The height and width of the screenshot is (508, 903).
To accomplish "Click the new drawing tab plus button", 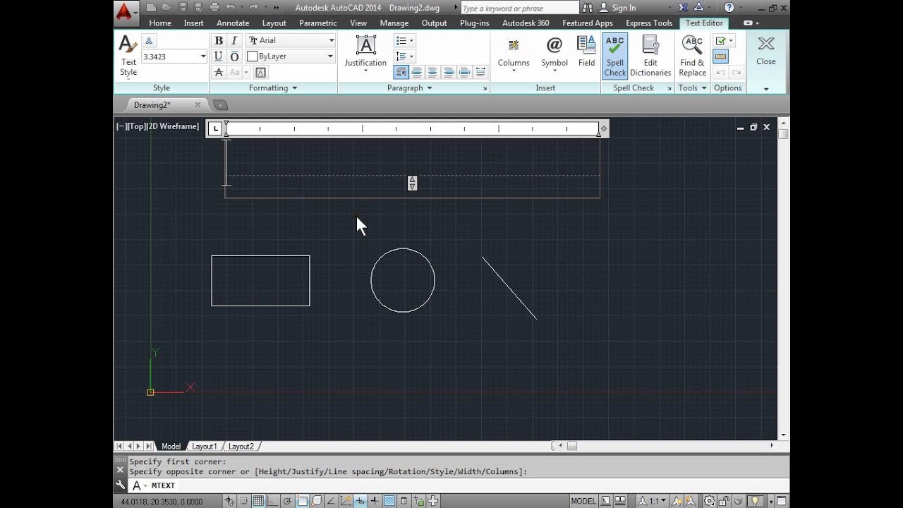I will click(x=220, y=105).
